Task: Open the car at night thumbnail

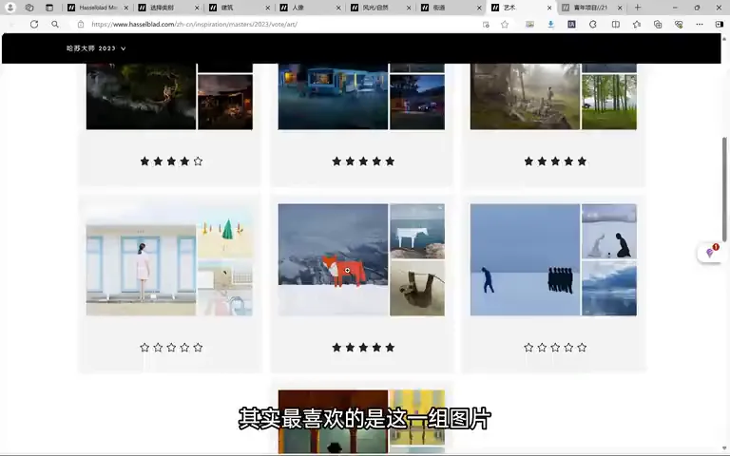Action: pyautogui.click(x=417, y=102)
